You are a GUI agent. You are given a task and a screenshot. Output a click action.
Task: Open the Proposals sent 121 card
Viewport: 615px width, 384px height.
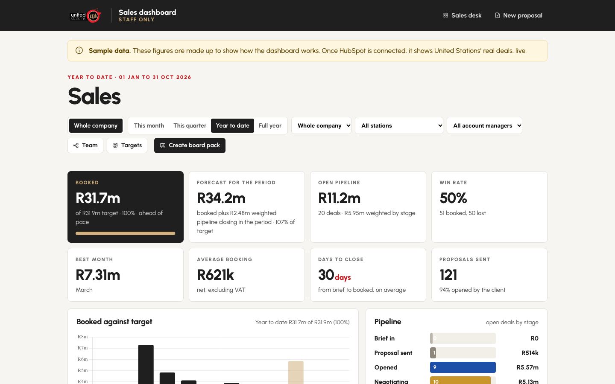(x=489, y=275)
